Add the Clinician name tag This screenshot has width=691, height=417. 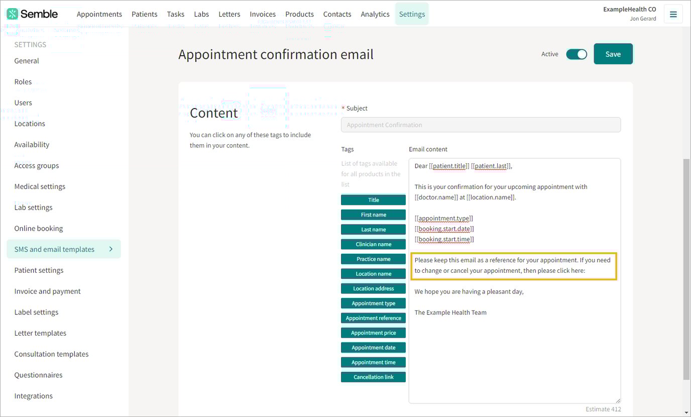coord(373,244)
